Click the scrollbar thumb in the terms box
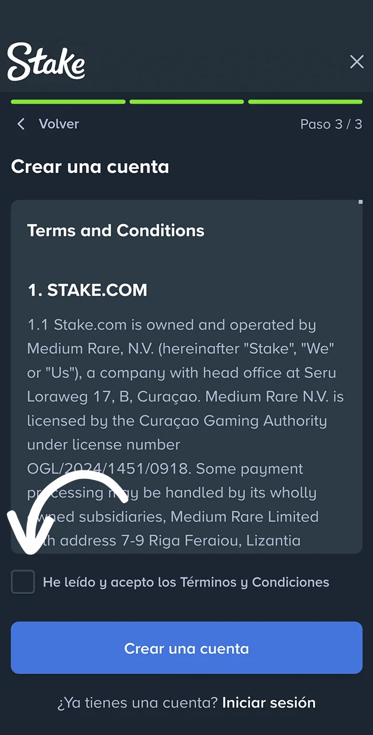373x735 pixels. click(x=360, y=202)
